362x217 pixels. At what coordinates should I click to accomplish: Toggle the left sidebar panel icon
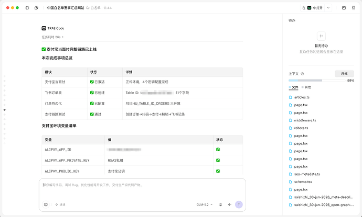point(27,8)
